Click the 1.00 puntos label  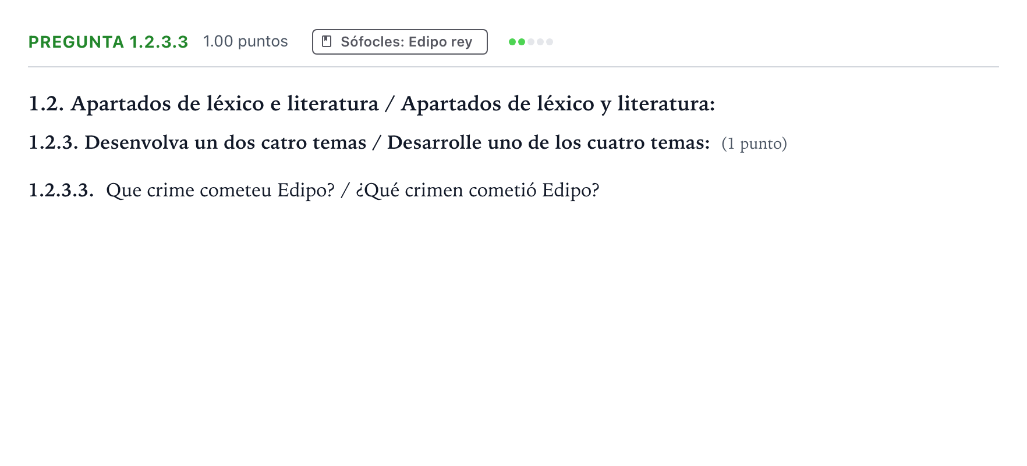tap(245, 42)
